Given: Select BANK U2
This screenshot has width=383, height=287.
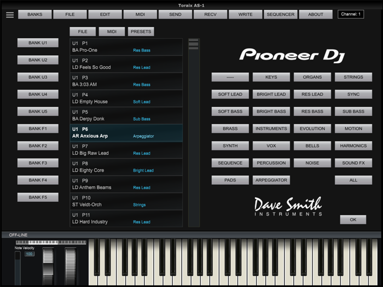Looking at the screenshot, I should [x=38, y=60].
